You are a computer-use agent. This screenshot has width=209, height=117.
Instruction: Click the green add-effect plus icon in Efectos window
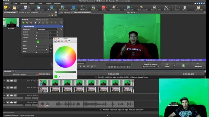tap(23, 23)
